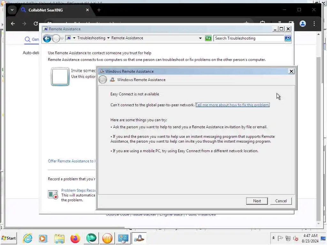Open 'Tell me more about how to fix this problem'
The image size is (327, 245).
tap(232, 105)
